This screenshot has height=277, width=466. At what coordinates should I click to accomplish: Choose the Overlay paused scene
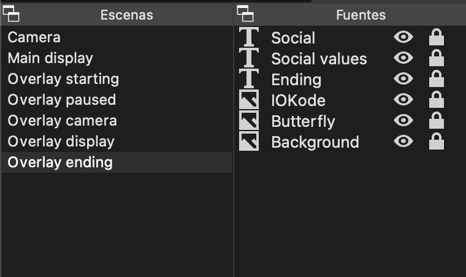61,100
